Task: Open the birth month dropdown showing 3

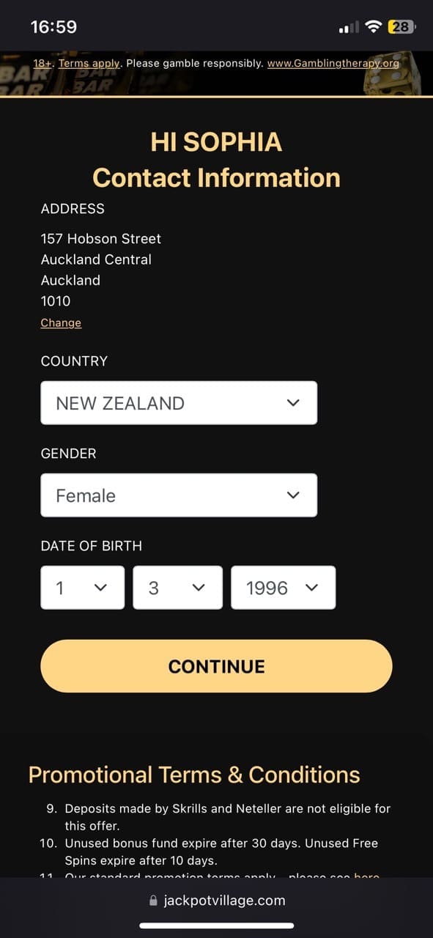Action: pos(177,588)
